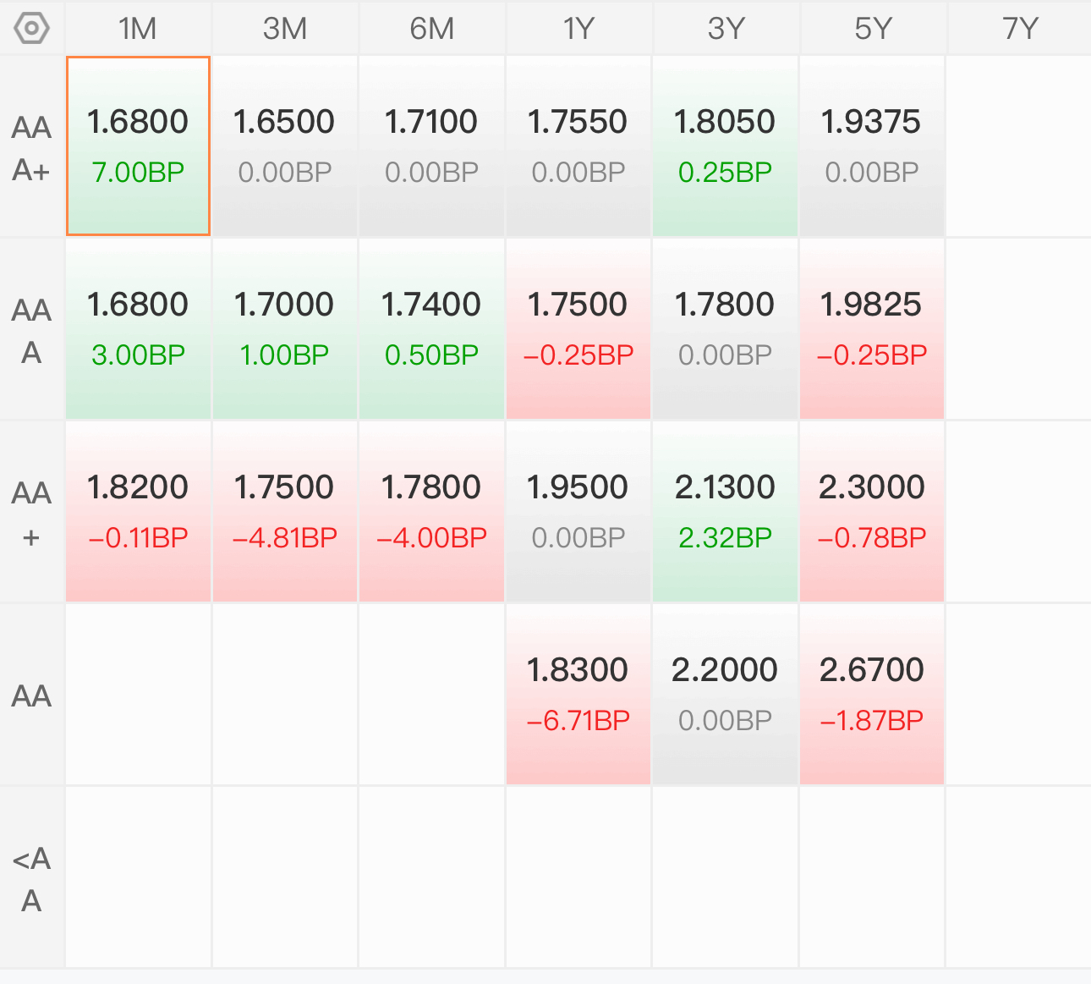Viewport: 1091px width, 984px height.
Task: Select the AA+ row label
Action: (31, 513)
